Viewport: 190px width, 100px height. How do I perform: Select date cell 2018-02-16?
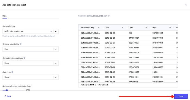[110, 77]
